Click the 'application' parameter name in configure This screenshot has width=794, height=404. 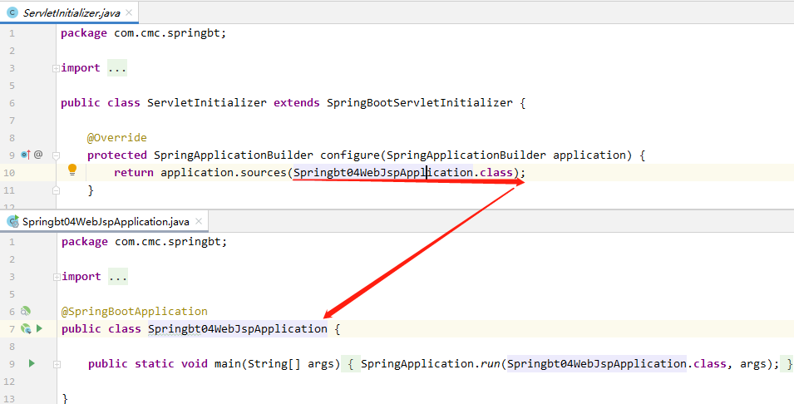click(x=589, y=155)
